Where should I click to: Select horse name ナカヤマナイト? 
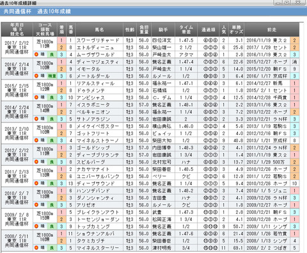[93, 169]
